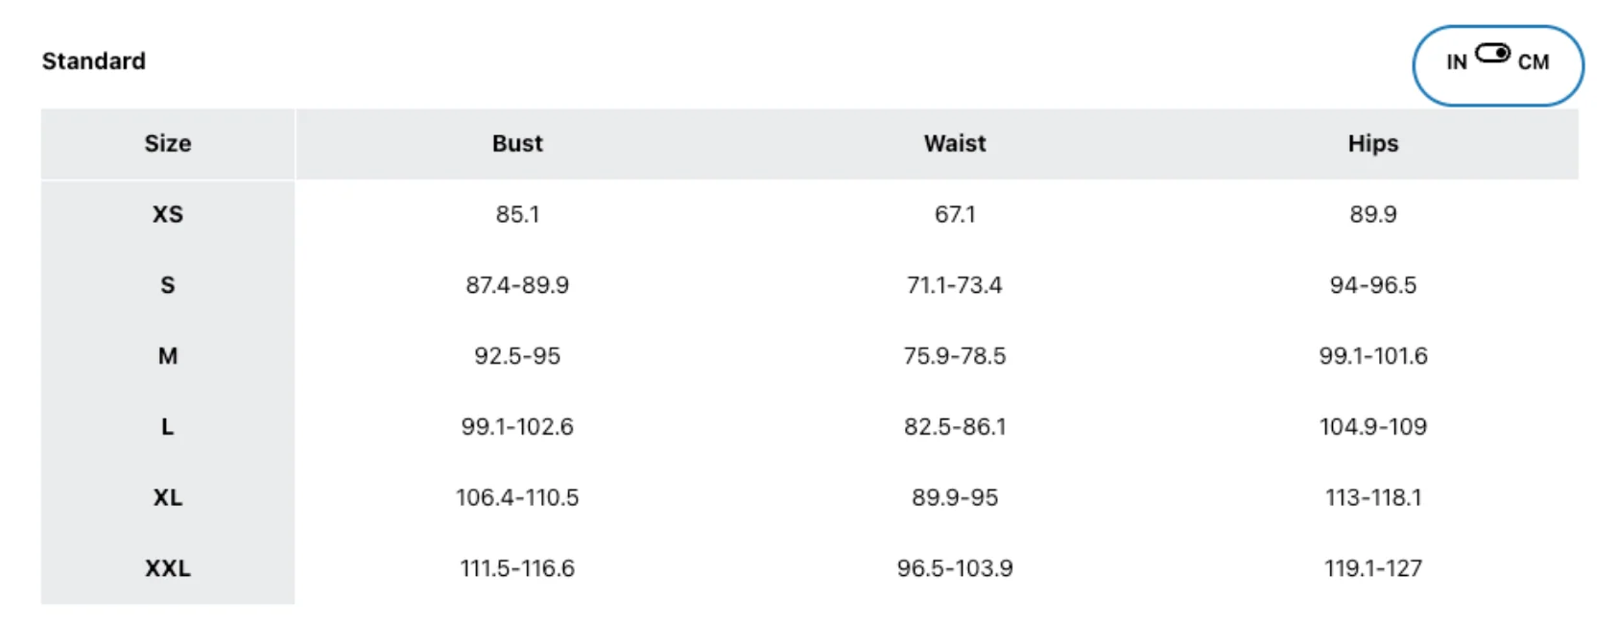Select the M size row label
The image size is (1618, 624).
[168, 356]
